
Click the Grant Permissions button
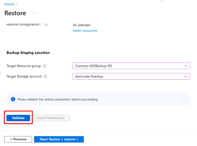[50, 118]
